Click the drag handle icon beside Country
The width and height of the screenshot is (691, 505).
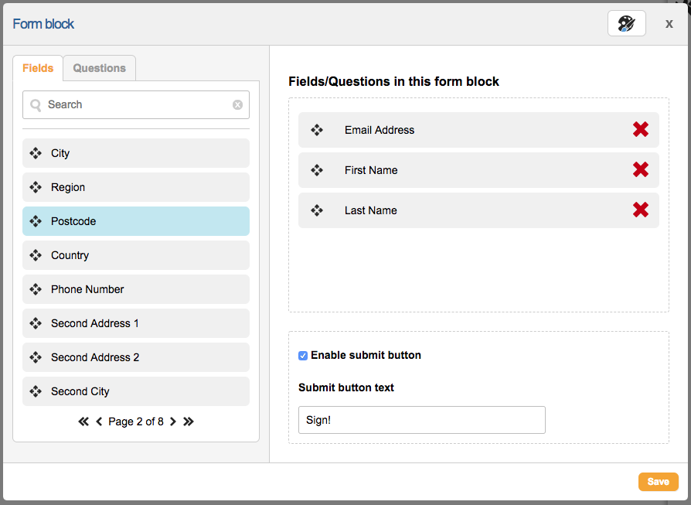pos(36,255)
